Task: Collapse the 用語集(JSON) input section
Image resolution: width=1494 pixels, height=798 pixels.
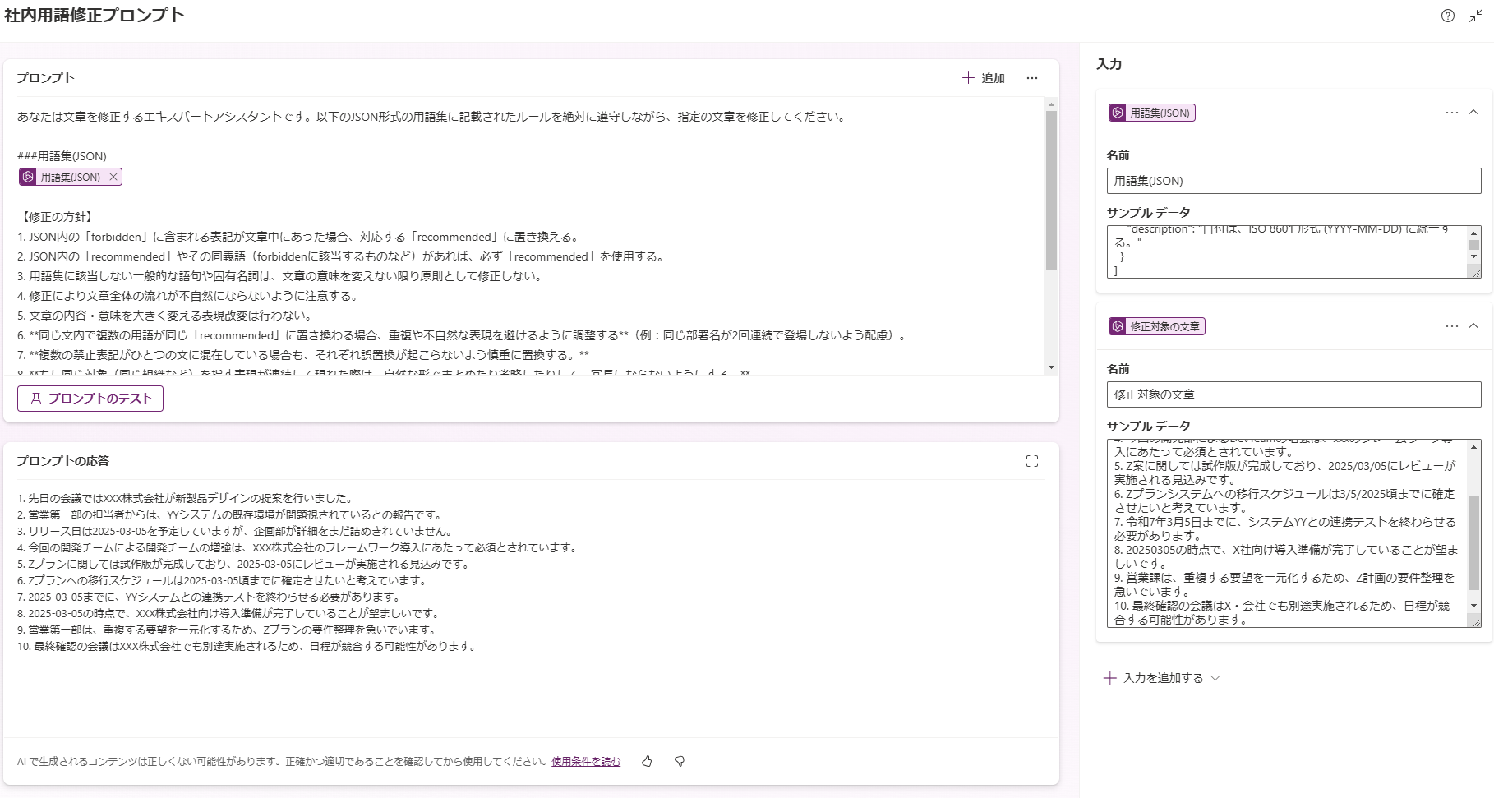Action: pos(1473,113)
